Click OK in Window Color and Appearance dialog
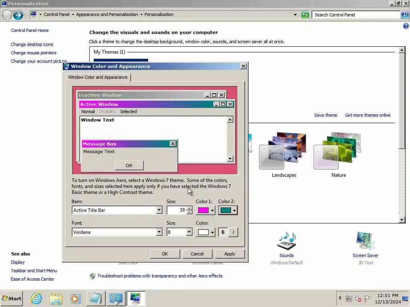This screenshot has width=410, height=307. click(165, 254)
